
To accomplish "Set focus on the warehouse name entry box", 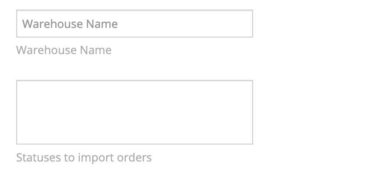I will (x=135, y=24).
